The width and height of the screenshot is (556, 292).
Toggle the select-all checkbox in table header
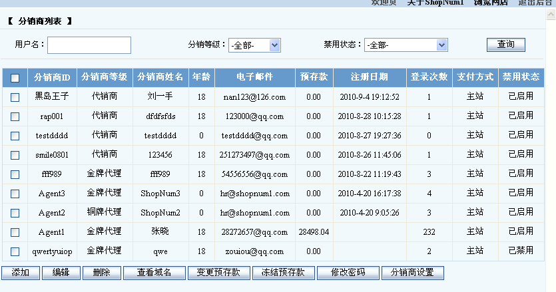click(x=15, y=78)
